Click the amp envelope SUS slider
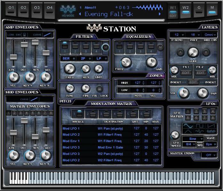The height and width of the screenshot is (191, 223). [35, 42]
